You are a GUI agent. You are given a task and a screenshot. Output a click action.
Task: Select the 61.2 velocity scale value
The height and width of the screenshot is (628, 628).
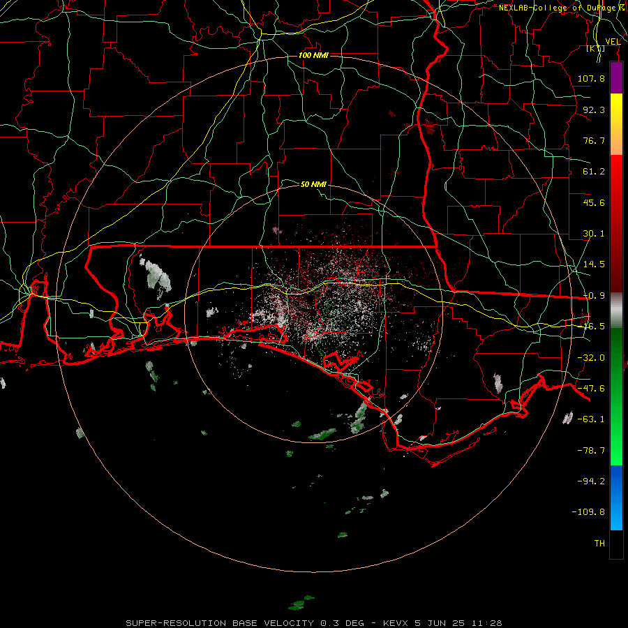pos(594,172)
